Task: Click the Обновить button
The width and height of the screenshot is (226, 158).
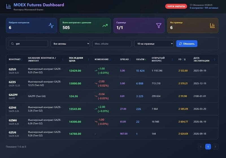Action: tap(187, 44)
